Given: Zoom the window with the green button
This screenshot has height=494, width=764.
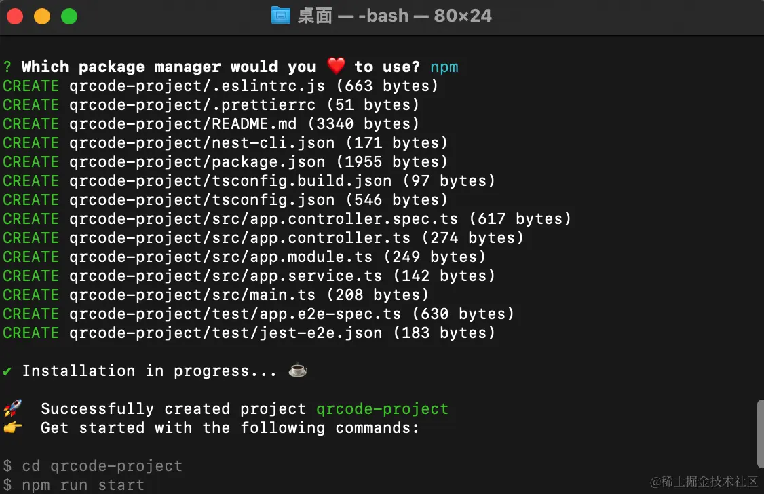Looking at the screenshot, I should pos(69,16).
